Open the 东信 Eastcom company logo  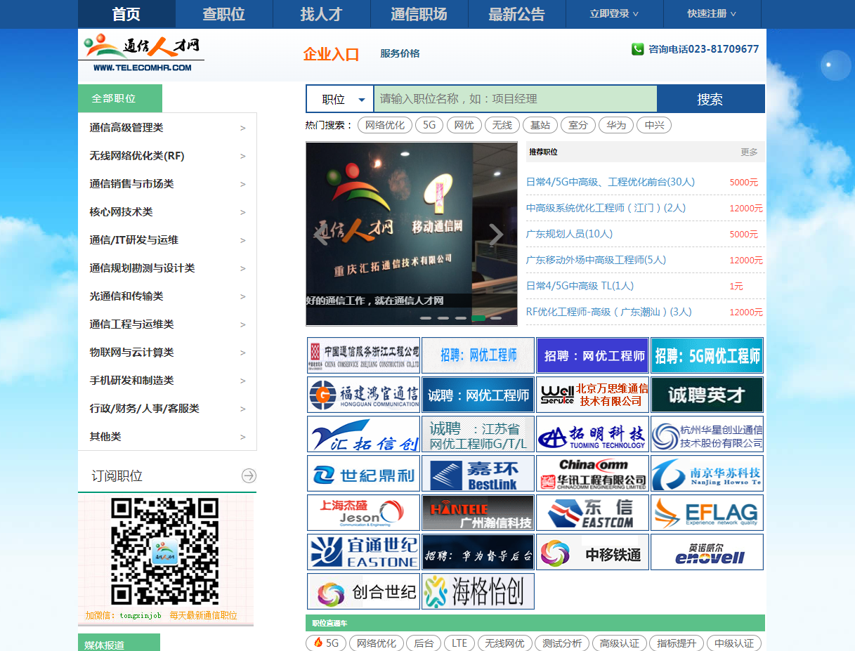coord(592,513)
